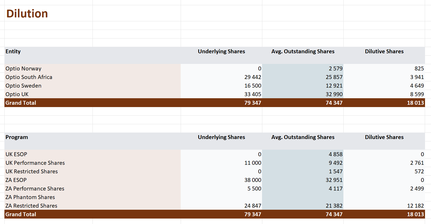The width and height of the screenshot is (431, 224).
Task: Click the Program table's Dilutive Shares header
Action: point(384,137)
